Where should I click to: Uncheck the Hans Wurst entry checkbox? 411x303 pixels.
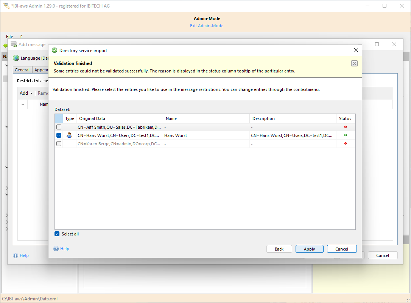pos(59,135)
